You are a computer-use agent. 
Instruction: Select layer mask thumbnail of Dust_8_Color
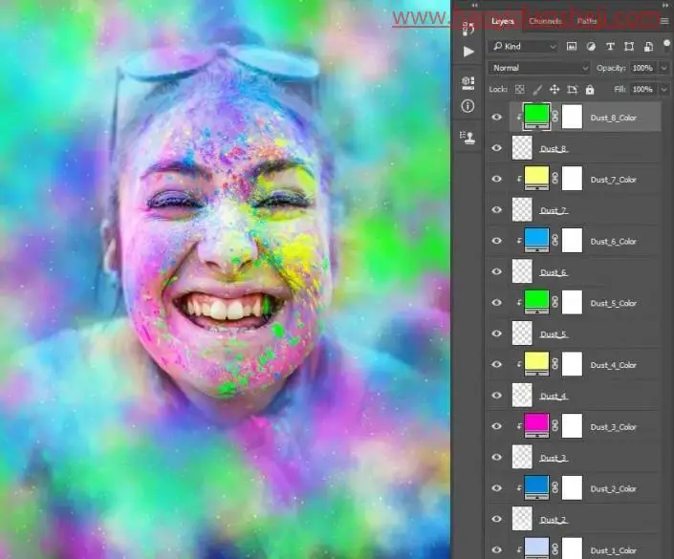click(x=572, y=117)
